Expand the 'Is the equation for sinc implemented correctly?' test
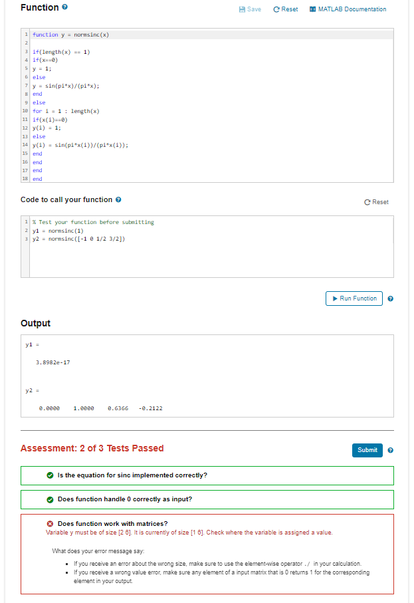This screenshot has height=603, width=414. [207, 476]
